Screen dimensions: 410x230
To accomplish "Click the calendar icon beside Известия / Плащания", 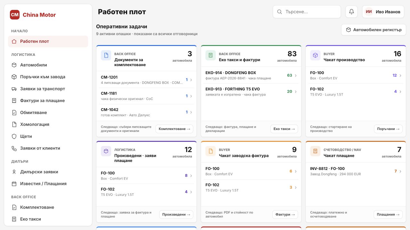I will click(x=14, y=184).
